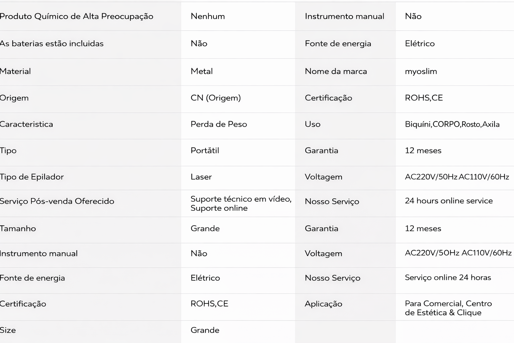
Task: Click 'Suporte técnico em vídeo' text
Action: click(x=241, y=199)
